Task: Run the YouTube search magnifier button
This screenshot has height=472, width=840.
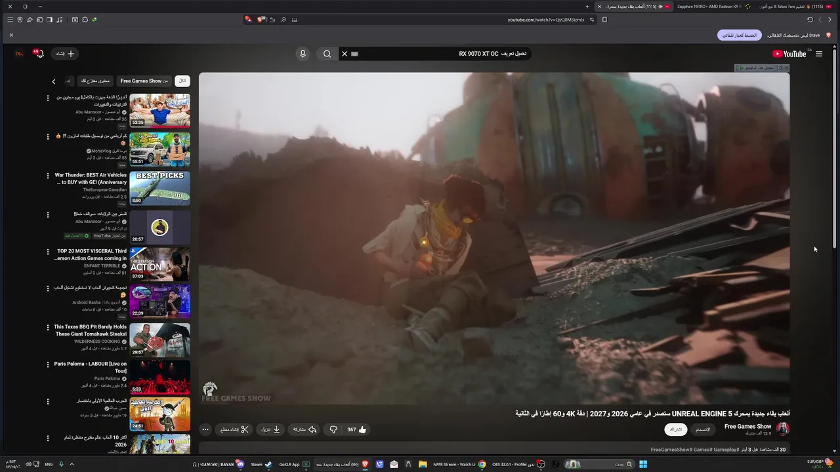Action: (x=327, y=54)
